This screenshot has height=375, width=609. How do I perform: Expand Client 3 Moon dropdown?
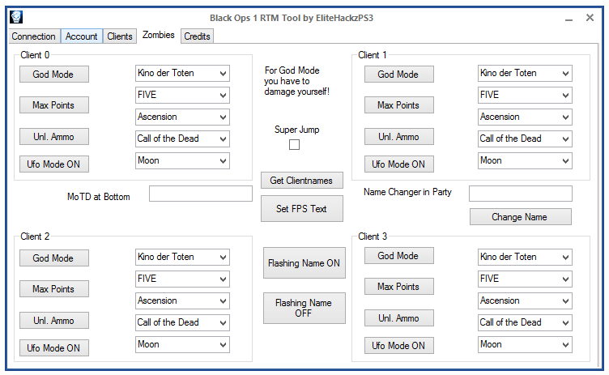coord(525,344)
